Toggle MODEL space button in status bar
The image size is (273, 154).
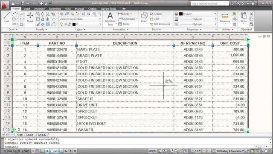coord(153,151)
